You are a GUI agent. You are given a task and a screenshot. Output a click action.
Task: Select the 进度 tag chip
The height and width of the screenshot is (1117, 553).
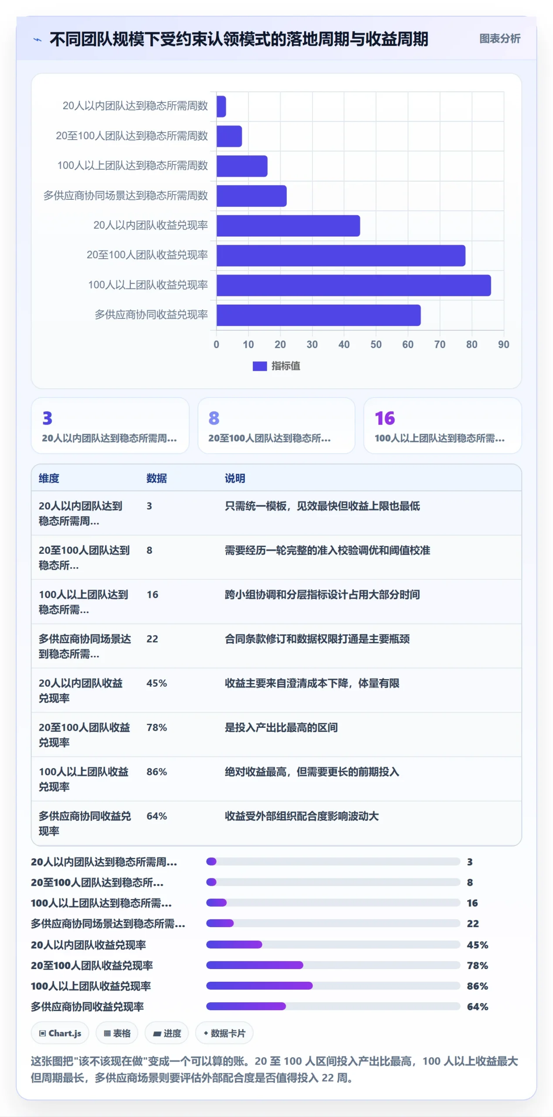point(166,1033)
